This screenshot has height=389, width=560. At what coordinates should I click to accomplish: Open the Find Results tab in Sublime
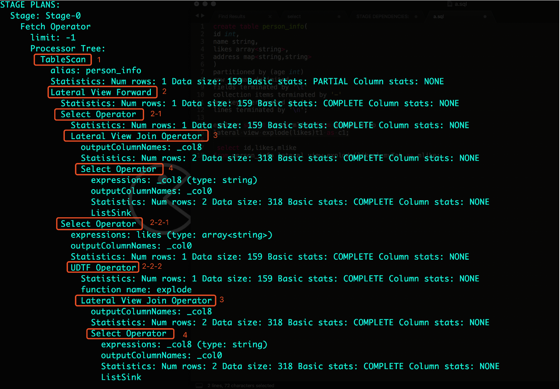pos(232,17)
